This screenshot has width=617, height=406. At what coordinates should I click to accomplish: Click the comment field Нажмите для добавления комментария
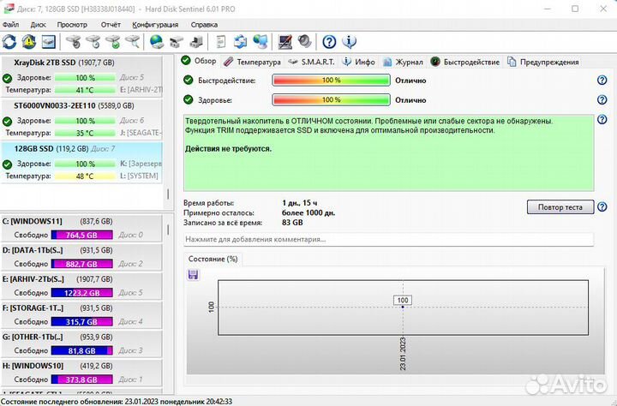point(388,239)
